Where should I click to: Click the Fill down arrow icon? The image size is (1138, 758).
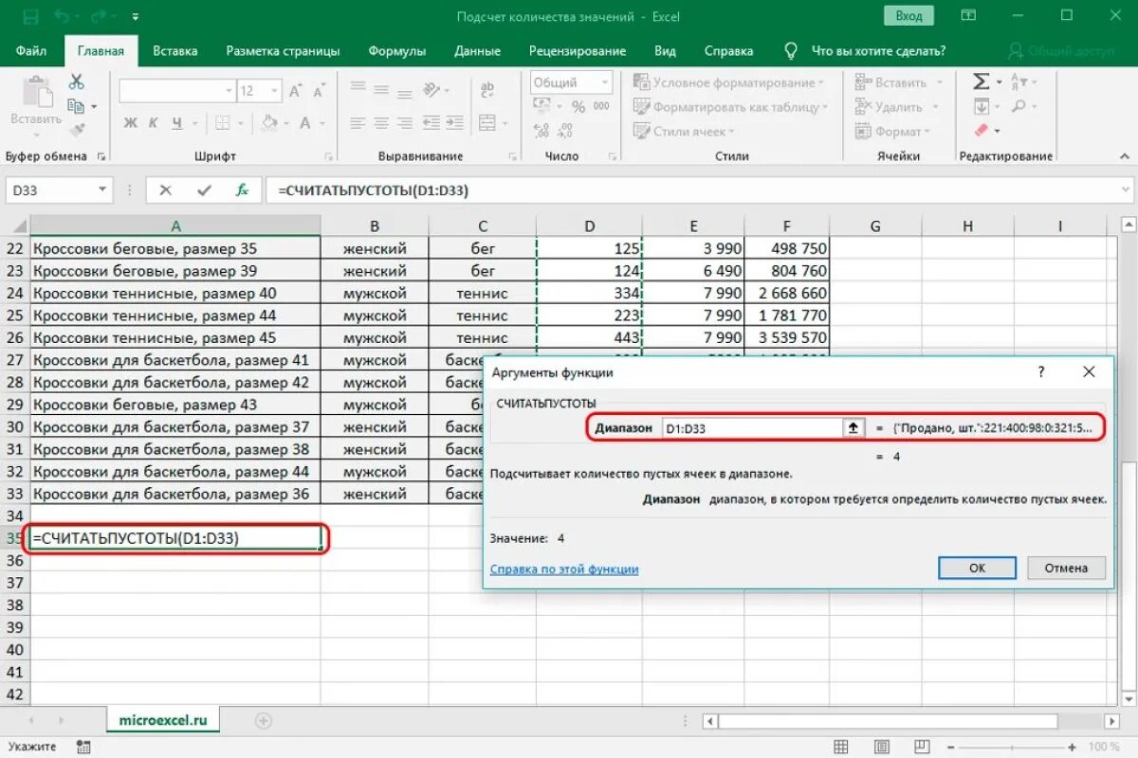pyautogui.click(x=982, y=107)
